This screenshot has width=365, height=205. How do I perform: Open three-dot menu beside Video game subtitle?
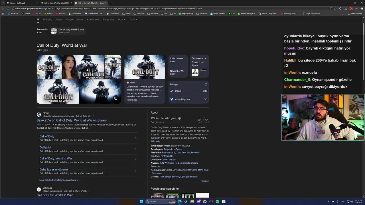click(x=51, y=50)
